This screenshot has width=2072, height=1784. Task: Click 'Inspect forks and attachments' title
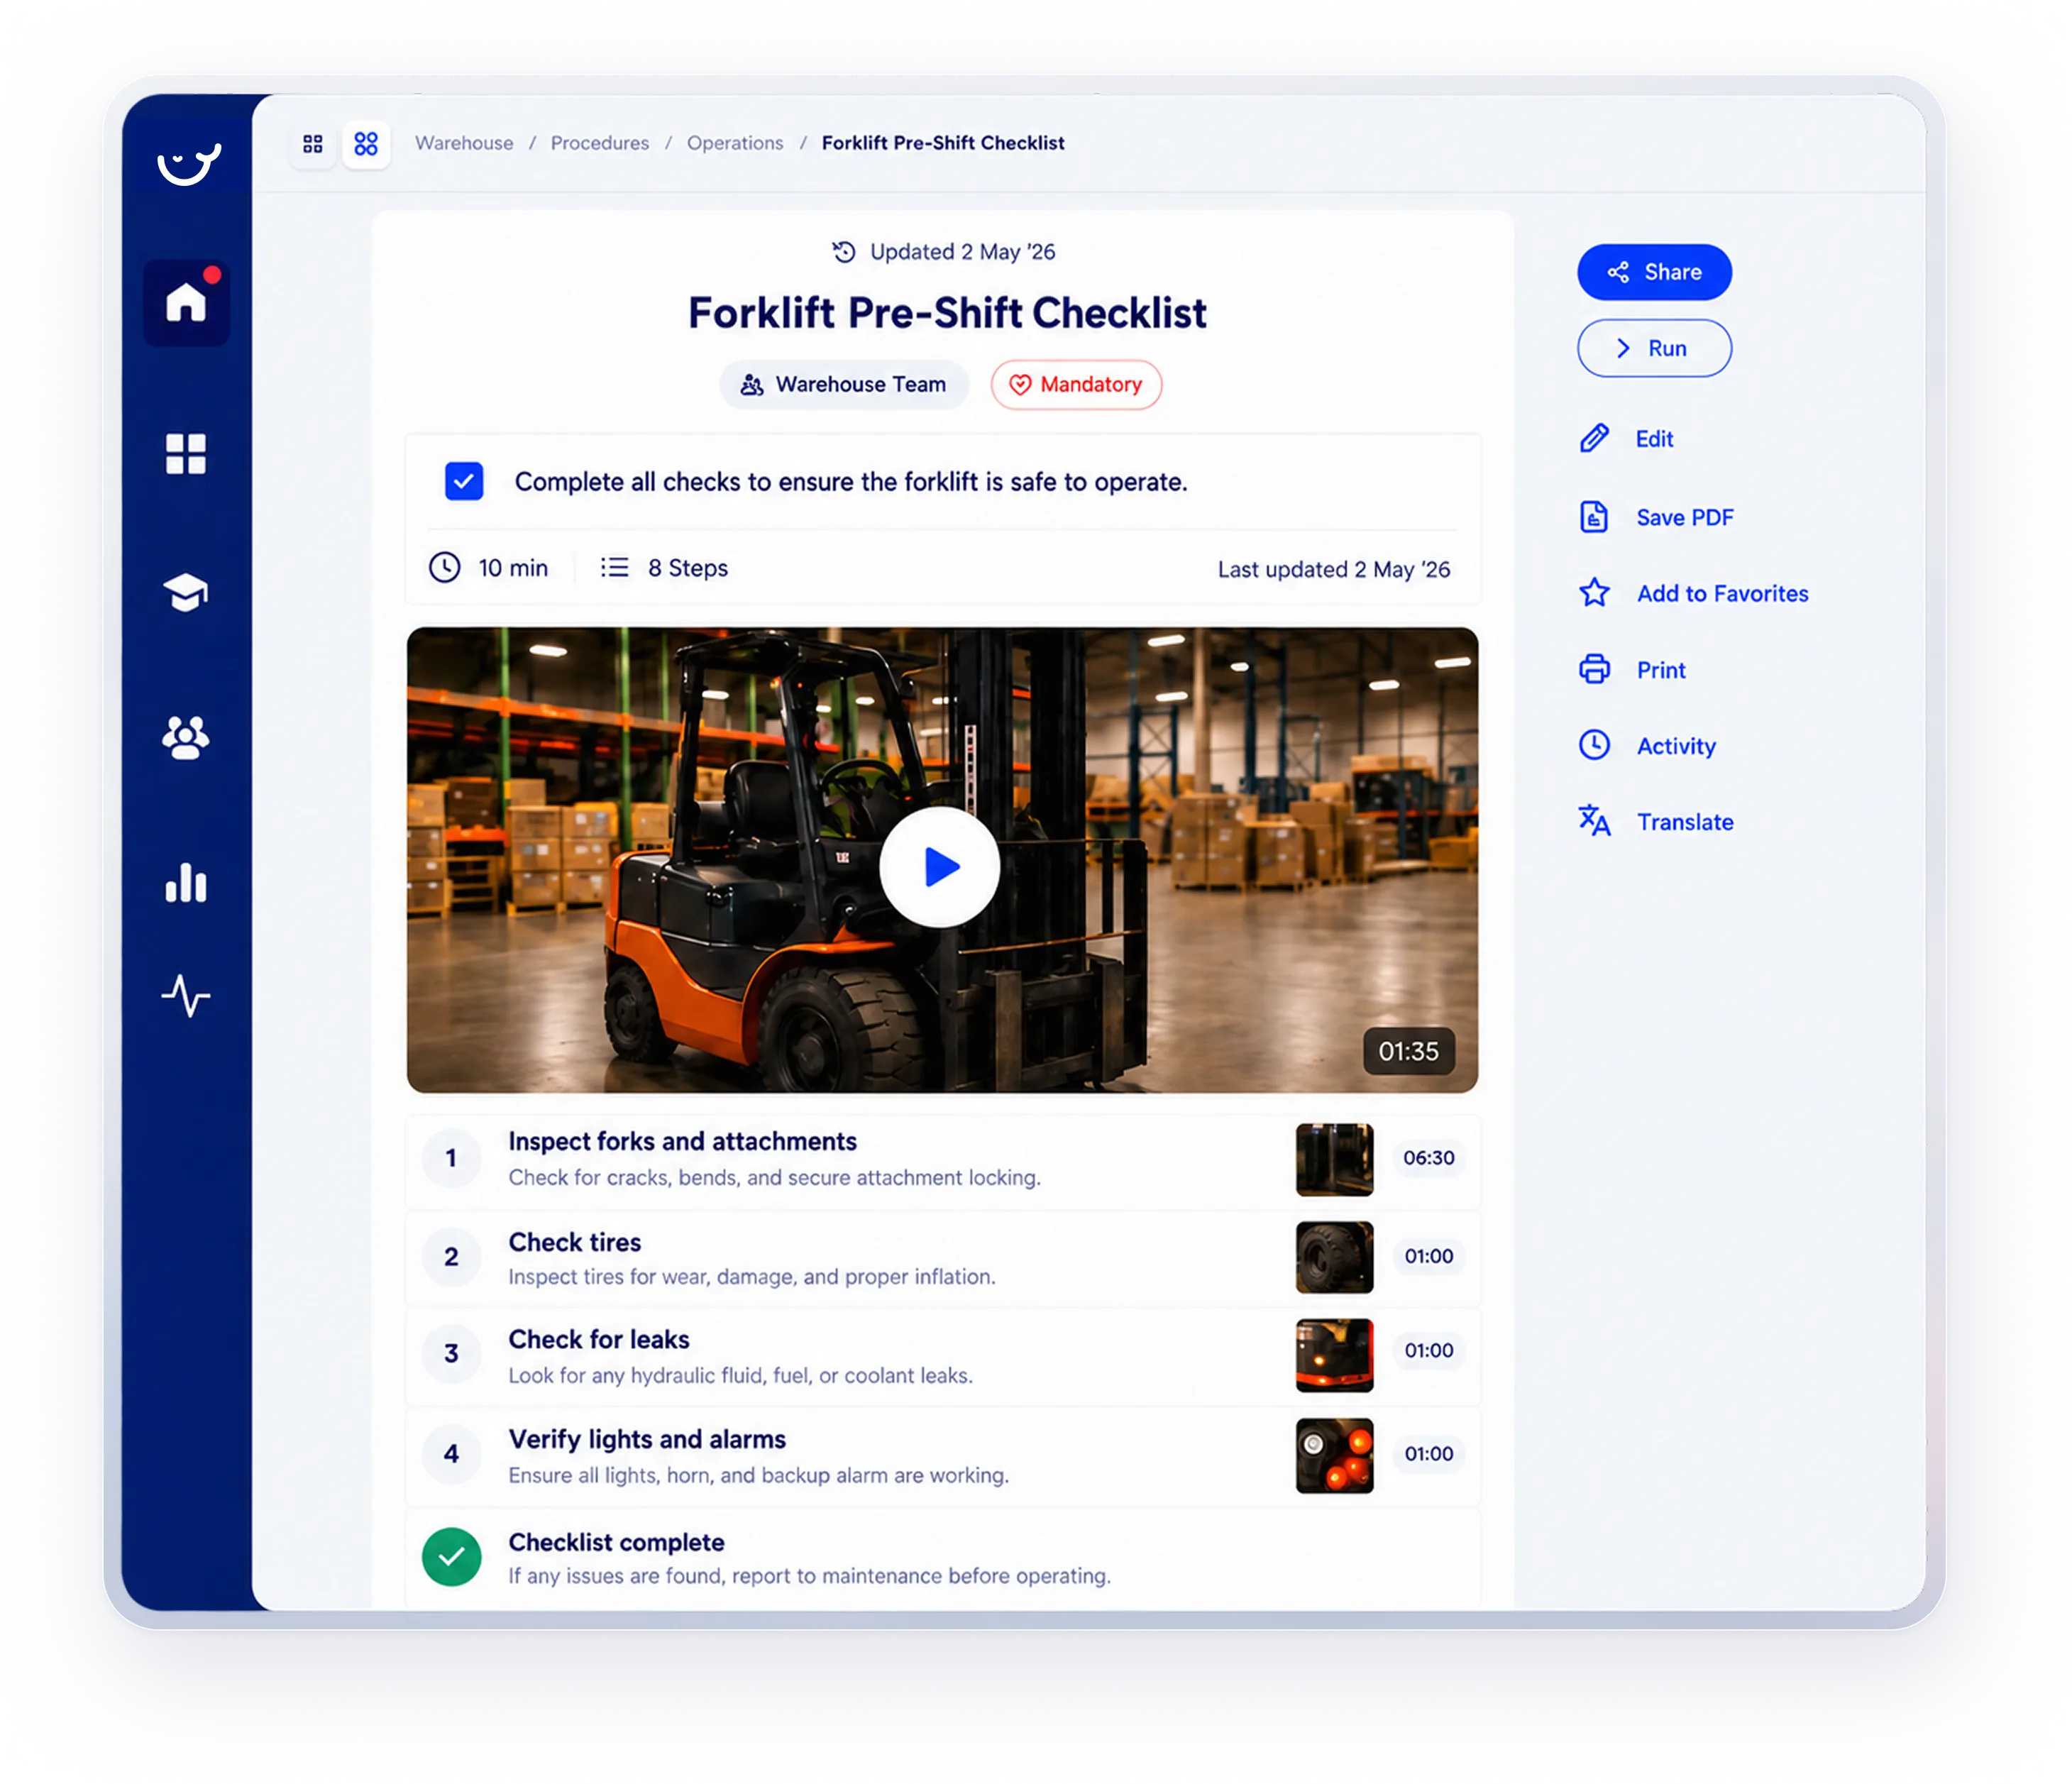[682, 1142]
